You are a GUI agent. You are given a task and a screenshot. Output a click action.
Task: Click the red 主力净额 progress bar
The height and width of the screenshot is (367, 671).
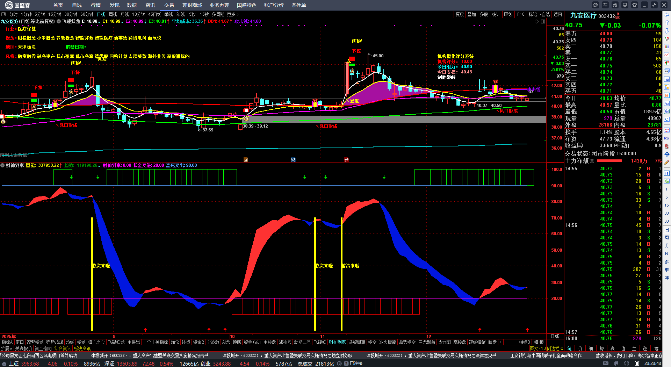point(609,161)
